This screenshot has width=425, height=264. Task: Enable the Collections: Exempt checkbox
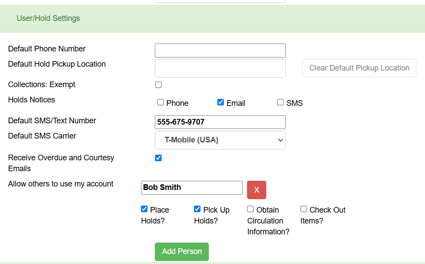(158, 85)
